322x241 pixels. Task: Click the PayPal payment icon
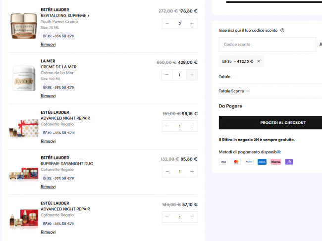(249, 162)
